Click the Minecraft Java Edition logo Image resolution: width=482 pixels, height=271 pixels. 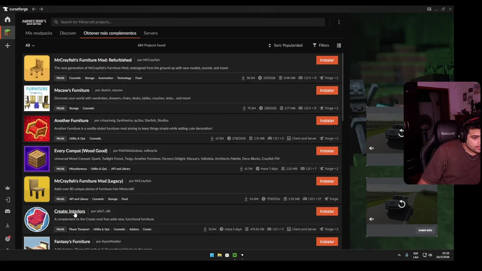click(x=34, y=22)
